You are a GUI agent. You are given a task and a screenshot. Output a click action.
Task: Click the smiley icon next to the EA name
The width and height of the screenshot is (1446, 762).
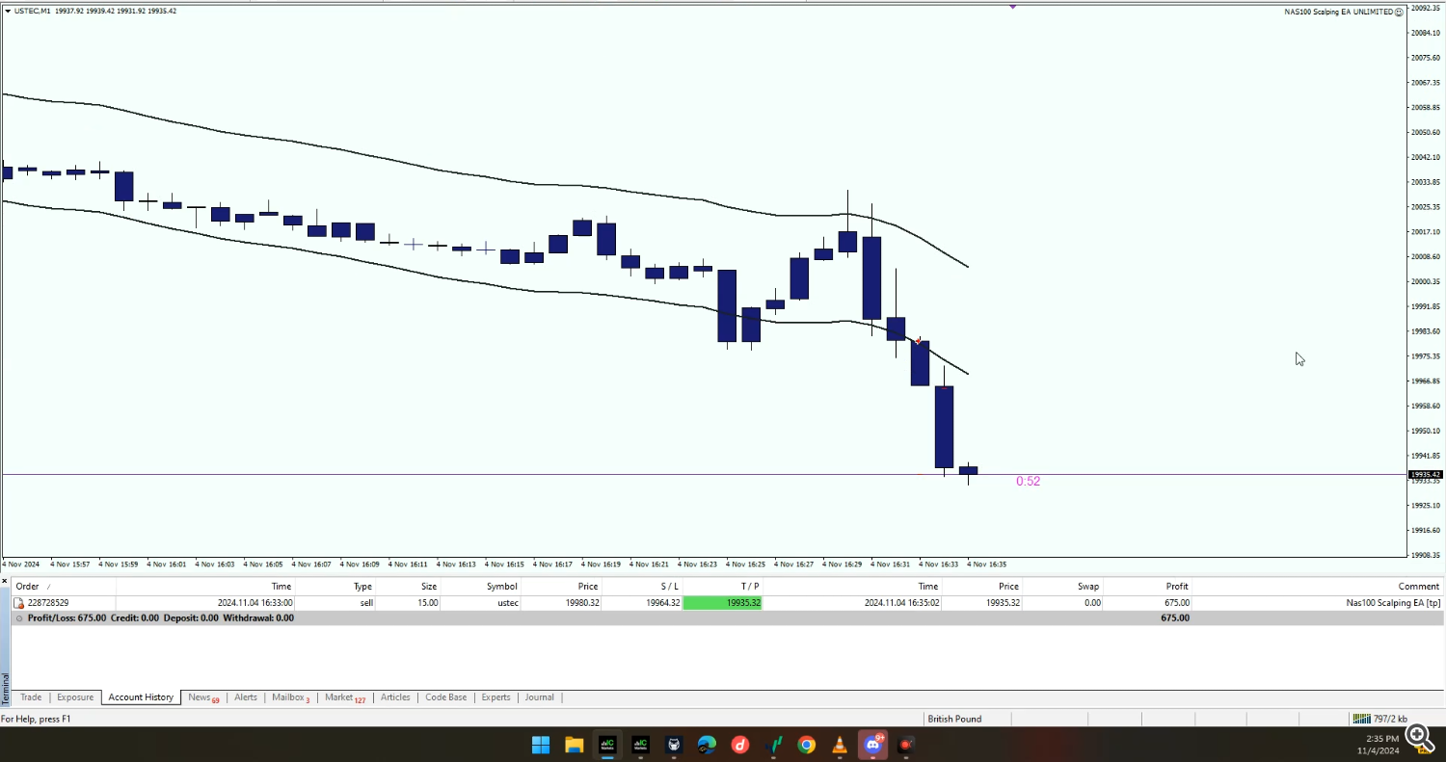click(1400, 12)
